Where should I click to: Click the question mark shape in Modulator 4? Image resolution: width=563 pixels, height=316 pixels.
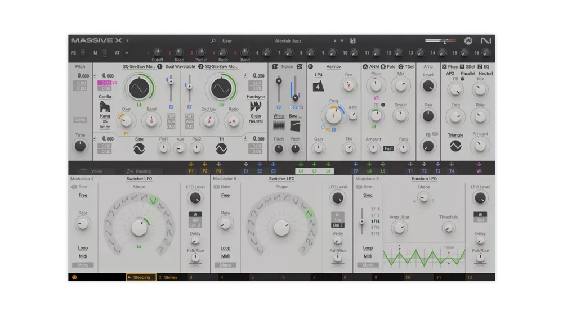coord(161,250)
